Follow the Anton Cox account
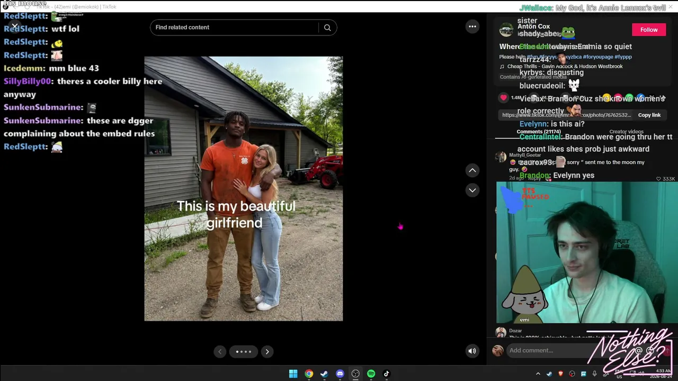Image resolution: width=678 pixels, height=381 pixels. pos(649,30)
